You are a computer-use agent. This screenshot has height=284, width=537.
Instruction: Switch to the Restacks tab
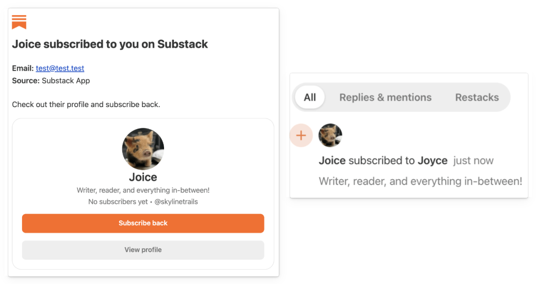[x=476, y=97]
